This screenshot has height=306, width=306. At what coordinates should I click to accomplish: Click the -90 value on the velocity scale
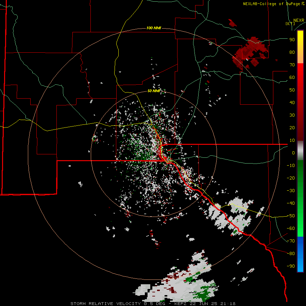pos(291,266)
